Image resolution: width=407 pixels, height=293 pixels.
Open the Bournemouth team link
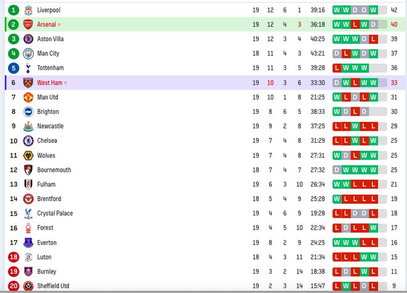(54, 170)
